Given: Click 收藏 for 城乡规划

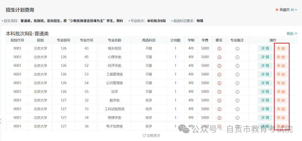Looking at the screenshot, I should pyautogui.click(x=281, y=48).
